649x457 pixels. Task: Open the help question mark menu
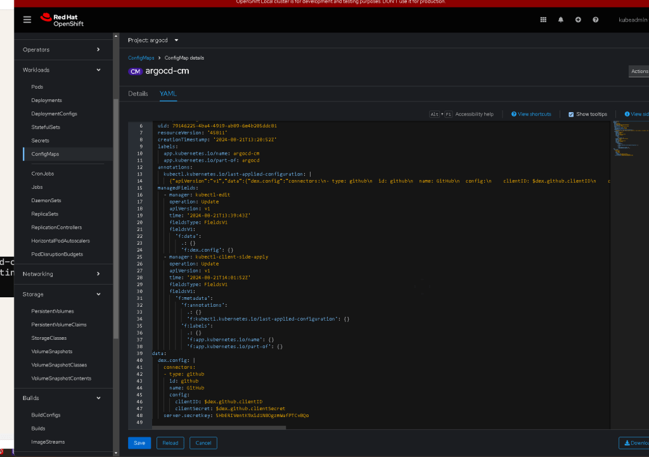tap(595, 20)
